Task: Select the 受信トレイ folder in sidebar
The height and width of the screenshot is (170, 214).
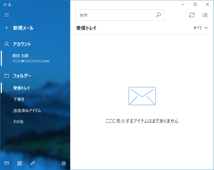Action: (x=22, y=88)
